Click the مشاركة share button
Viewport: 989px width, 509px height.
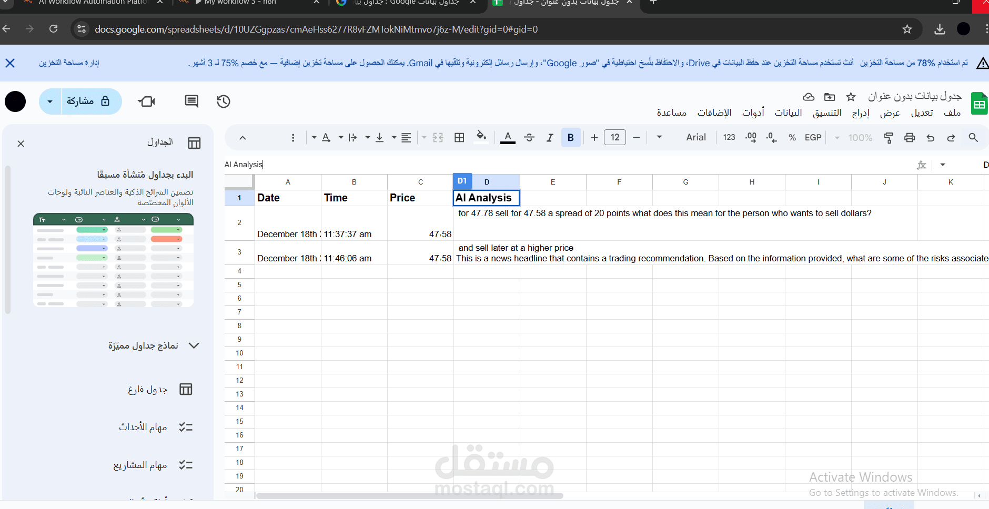click(88, 101)
